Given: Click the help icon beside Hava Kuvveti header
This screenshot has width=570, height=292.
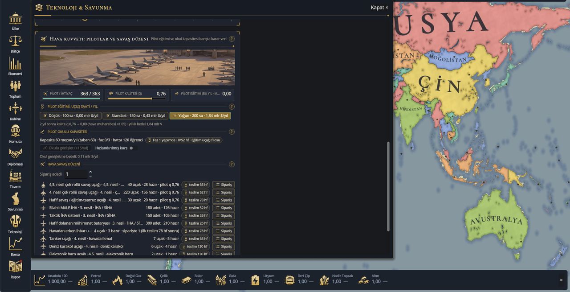Looking at the screenshot, I should 232,39.
